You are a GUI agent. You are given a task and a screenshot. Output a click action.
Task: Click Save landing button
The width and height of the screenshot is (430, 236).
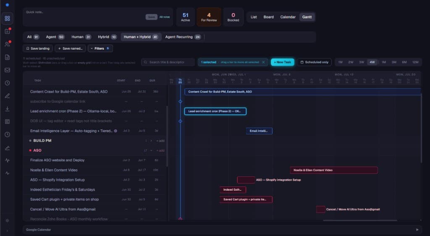point(38,49)
